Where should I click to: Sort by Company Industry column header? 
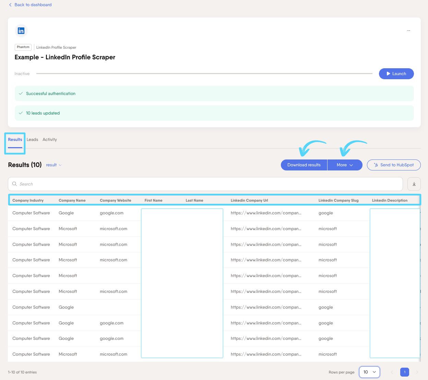(x=28, y=200)
